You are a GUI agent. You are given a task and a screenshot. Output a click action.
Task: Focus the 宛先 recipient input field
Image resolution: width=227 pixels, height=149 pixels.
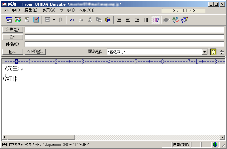[x=125, y=30]
